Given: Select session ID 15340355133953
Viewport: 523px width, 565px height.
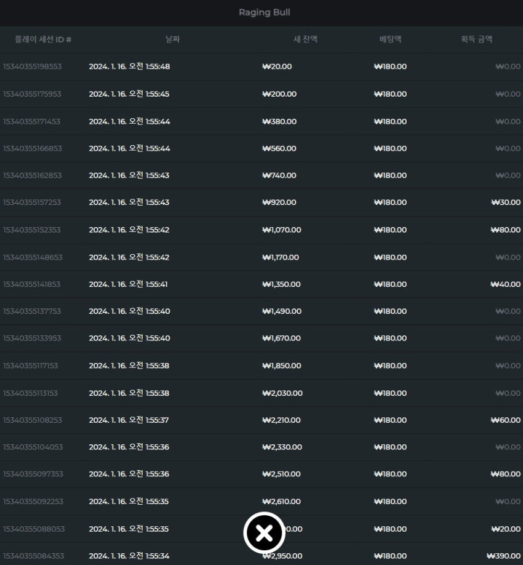Looking at the screenshot, I should click(x=32, y=339).
